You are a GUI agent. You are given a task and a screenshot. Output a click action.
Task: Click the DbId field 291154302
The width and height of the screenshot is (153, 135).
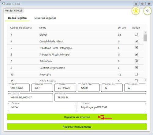coord(19,88)
